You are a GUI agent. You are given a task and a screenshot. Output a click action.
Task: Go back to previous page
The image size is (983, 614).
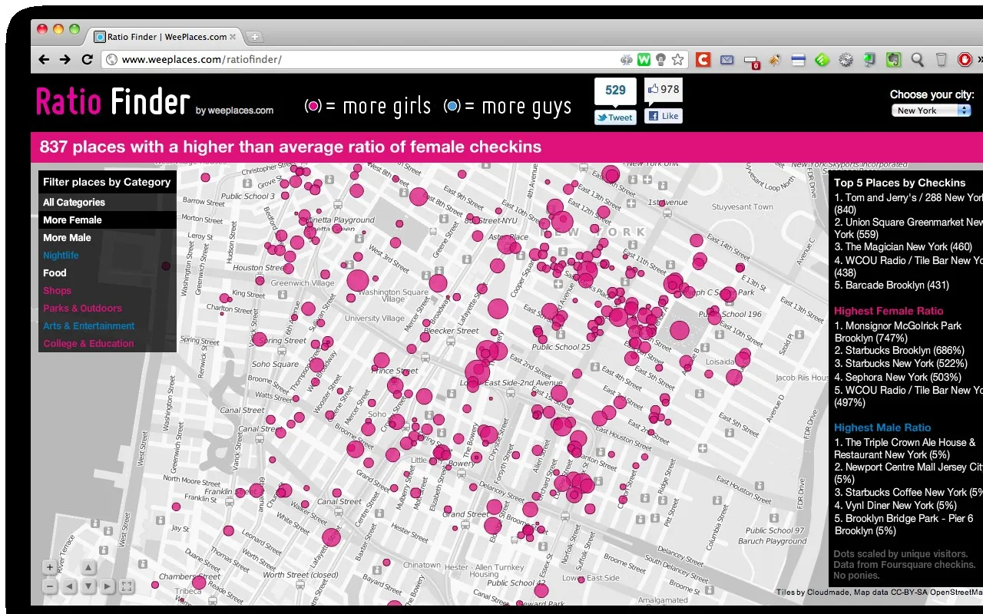(44, 59)
